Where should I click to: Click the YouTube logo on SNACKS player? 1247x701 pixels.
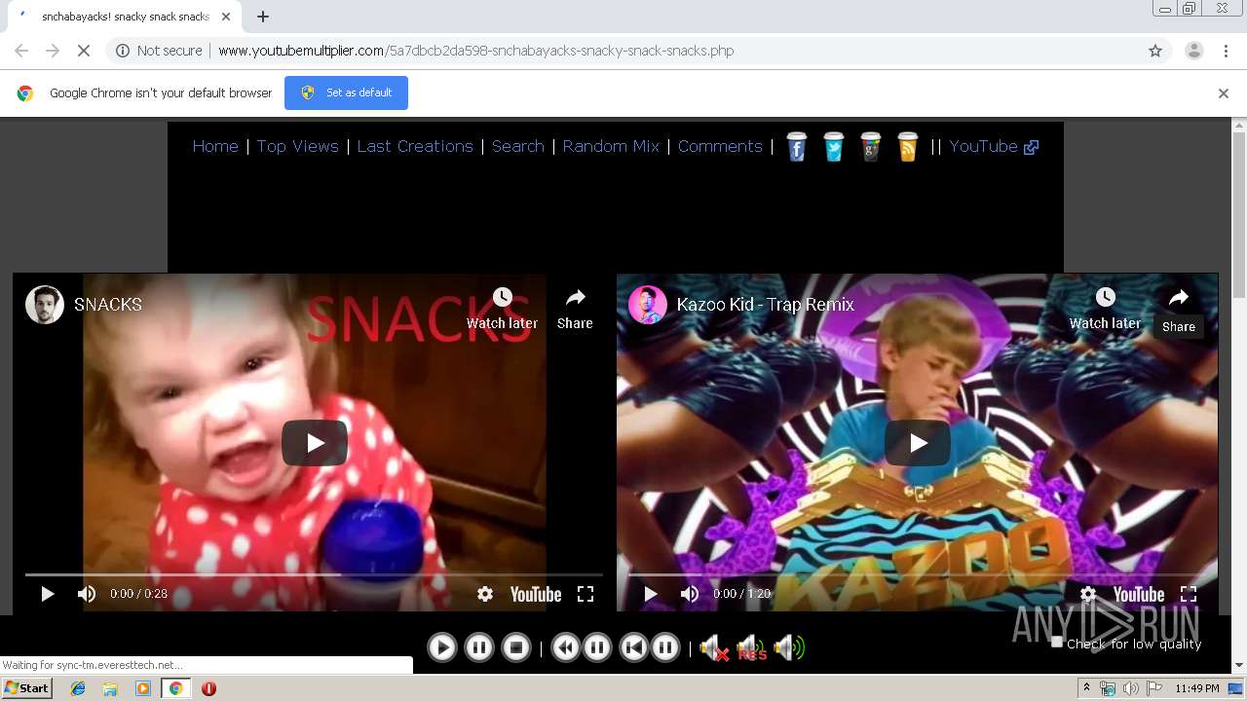coord(536,594)
